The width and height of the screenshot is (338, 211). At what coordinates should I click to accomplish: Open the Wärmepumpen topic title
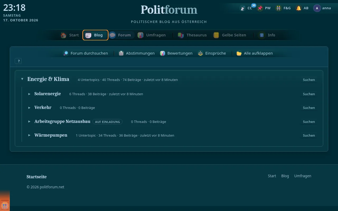[51, 135]
